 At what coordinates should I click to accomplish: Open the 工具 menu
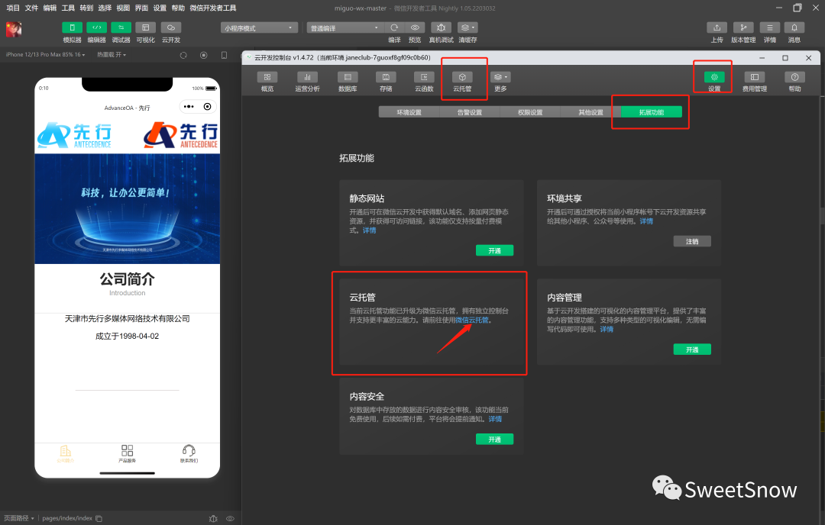[68, 8]
